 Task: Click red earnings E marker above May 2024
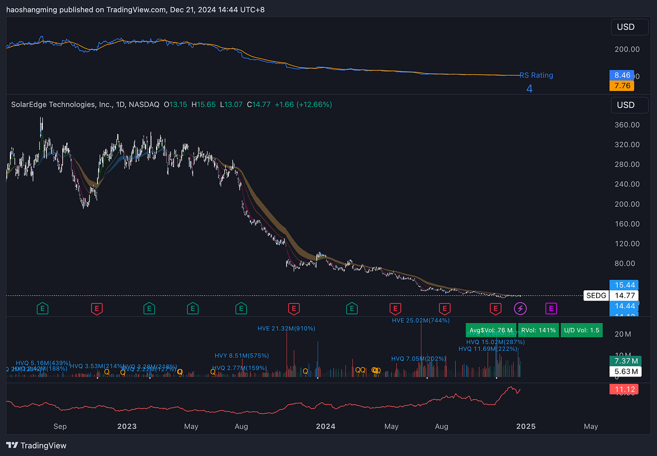point(395,309)
